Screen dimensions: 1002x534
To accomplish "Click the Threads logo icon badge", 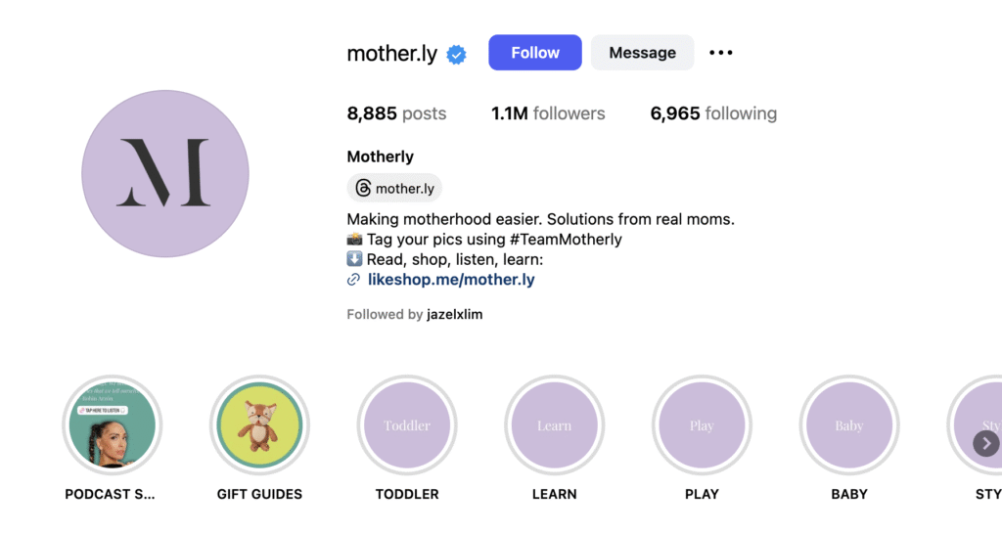I will (x=363, y=188).
